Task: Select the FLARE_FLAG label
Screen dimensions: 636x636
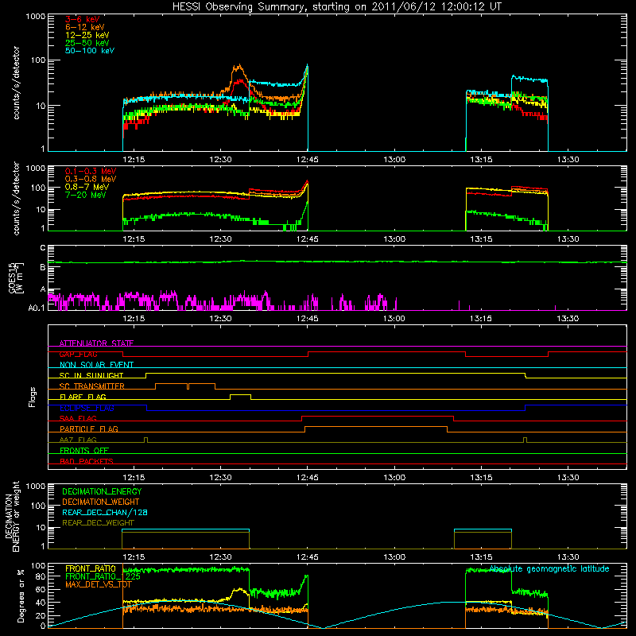Action: point(83,397)
